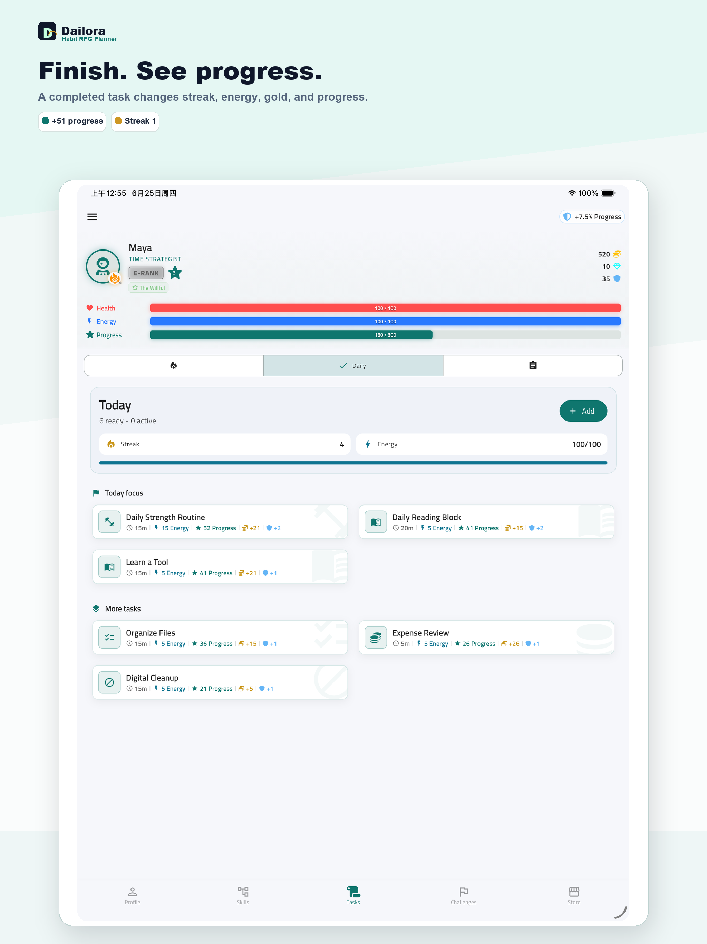Click the +7.5% Progress shield chip
707x944 pixels.
tap(592, 217)
